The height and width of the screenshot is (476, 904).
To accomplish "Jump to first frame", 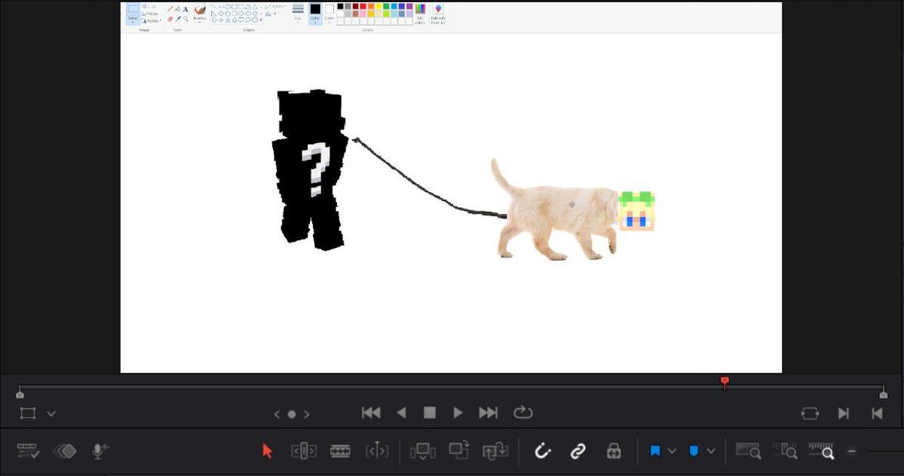I will 371,413.
